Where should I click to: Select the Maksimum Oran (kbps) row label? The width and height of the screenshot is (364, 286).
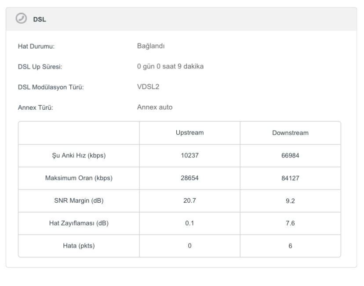click(x=79, y=178)
